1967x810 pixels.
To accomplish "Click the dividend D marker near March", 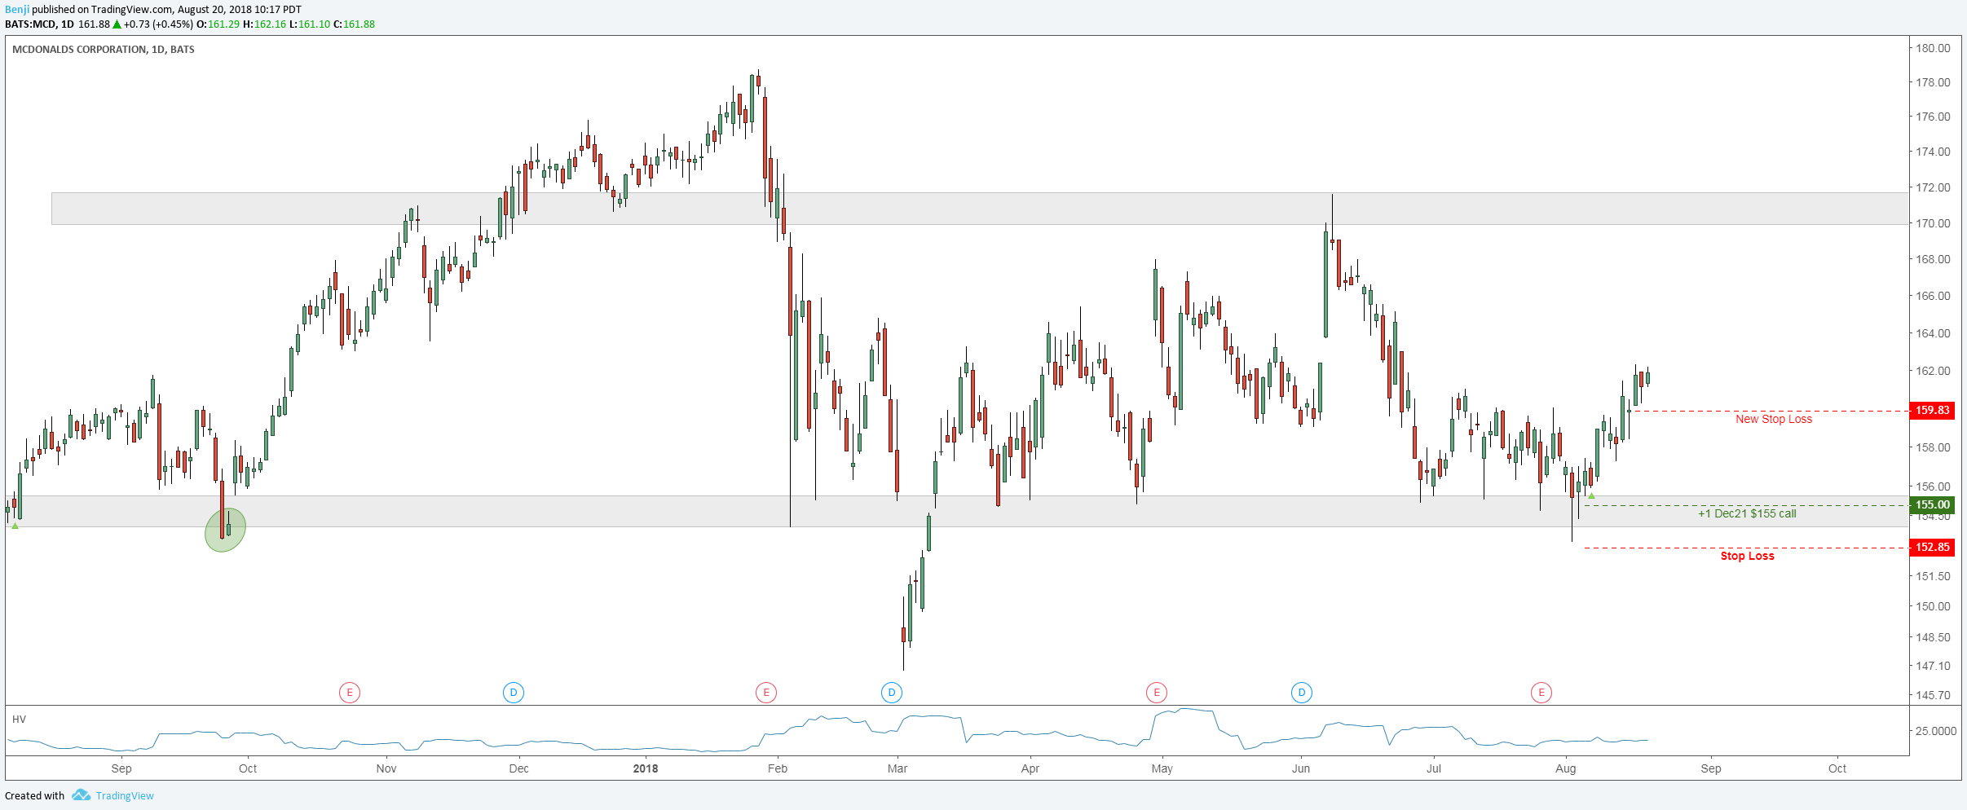I will click(892, 693).
